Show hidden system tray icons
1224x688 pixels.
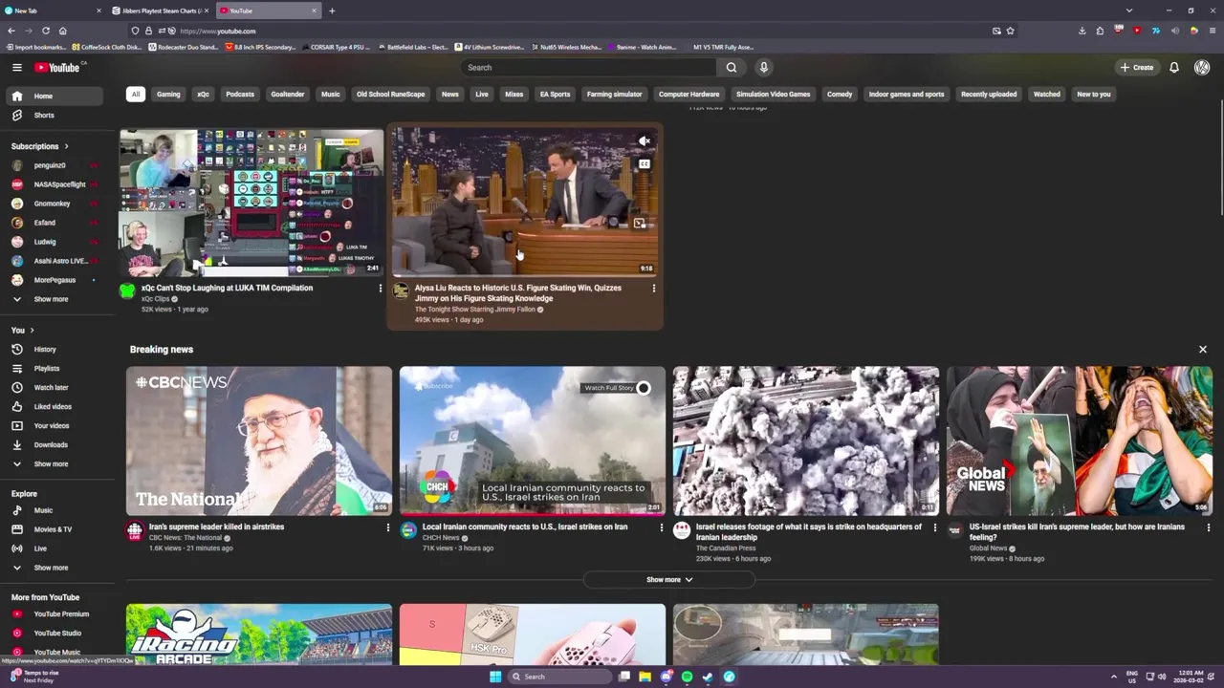pyautogui.click(x=1114, y=677)
